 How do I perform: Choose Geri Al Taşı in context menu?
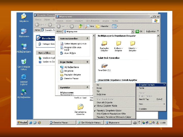[151, 99]
